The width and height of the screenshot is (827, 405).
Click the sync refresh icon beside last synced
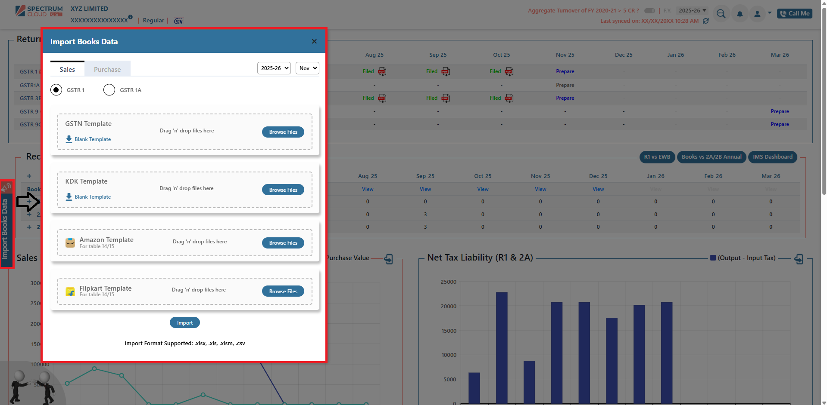(x=705, y=21)
